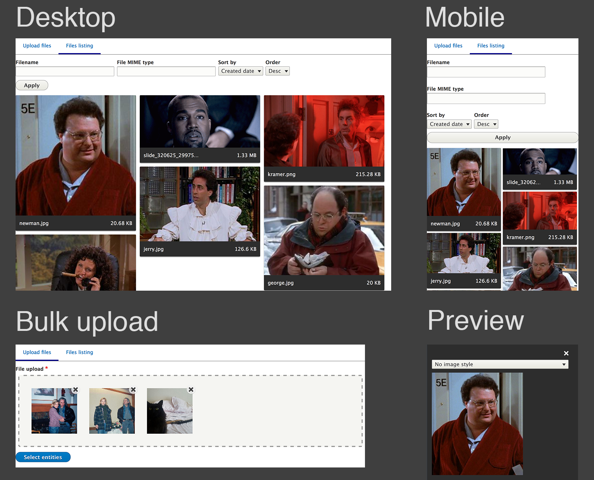This screenshot has height=480, width=594.
Task: Click the 1.33 MB file size in Desktop
Action: pos(247,155)
